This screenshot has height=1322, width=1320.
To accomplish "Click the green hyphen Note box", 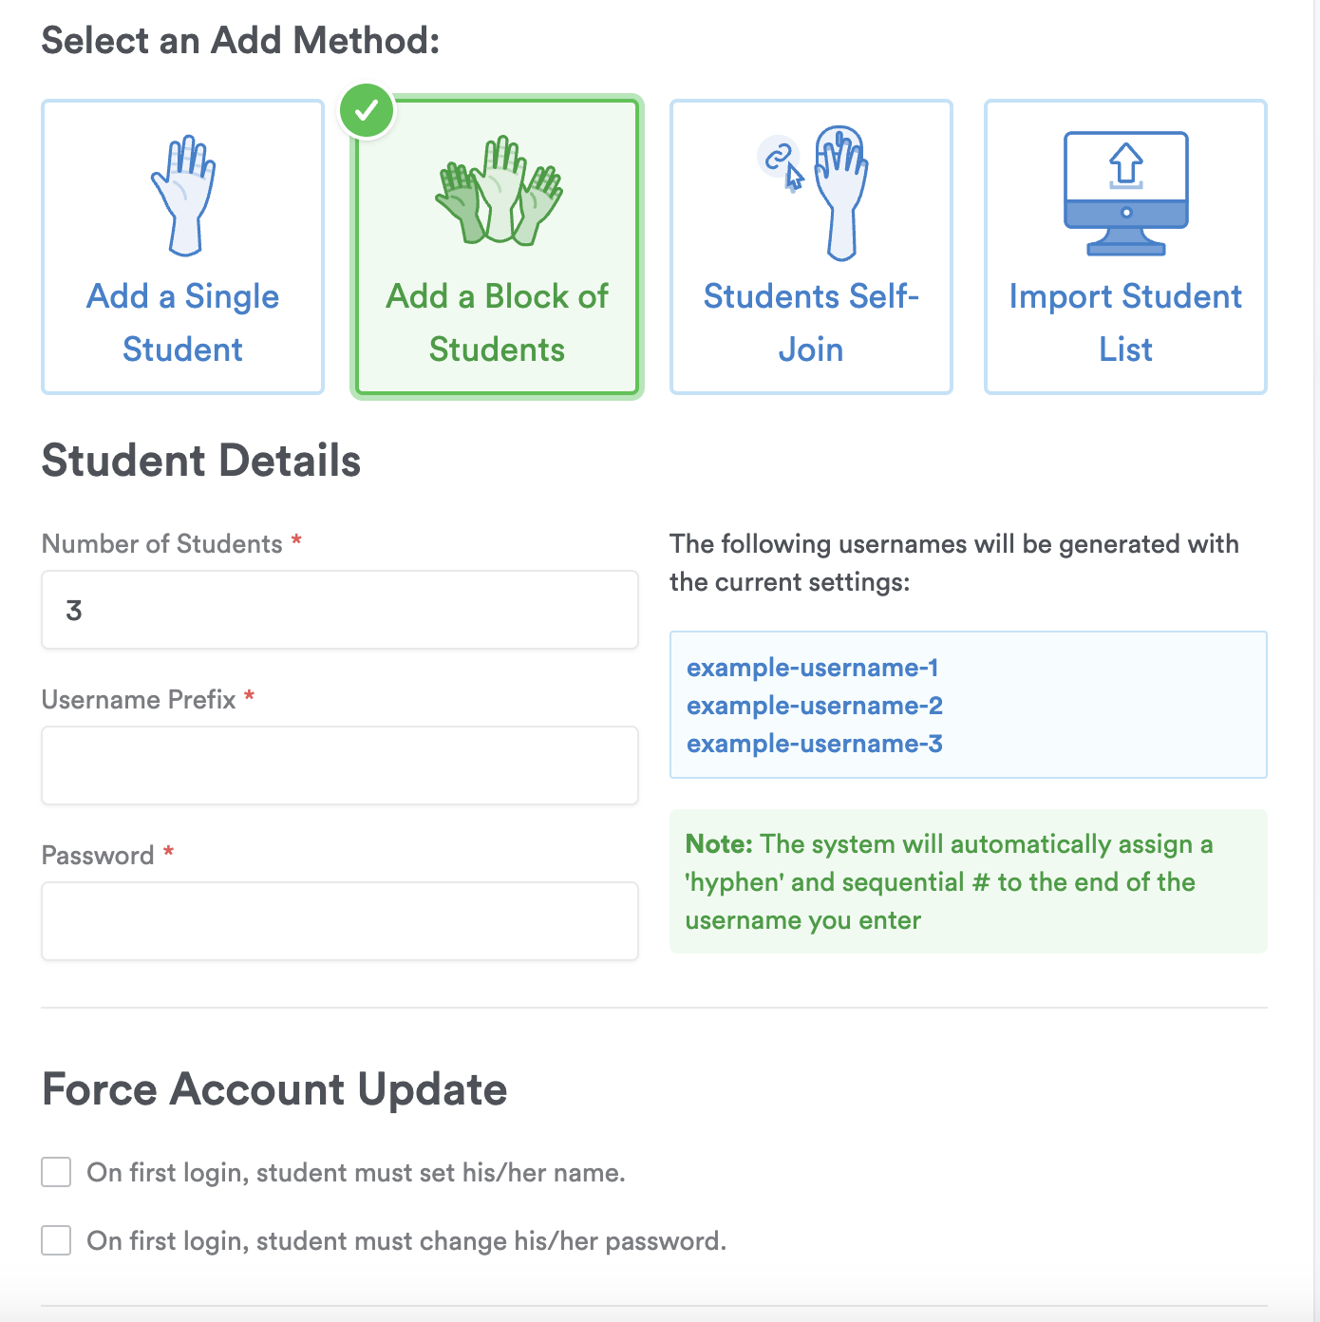I will [x=968, y=881].
